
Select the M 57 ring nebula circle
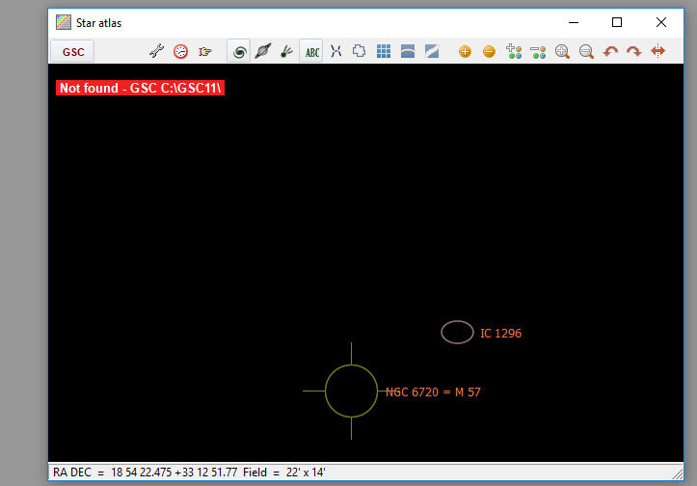351,391
